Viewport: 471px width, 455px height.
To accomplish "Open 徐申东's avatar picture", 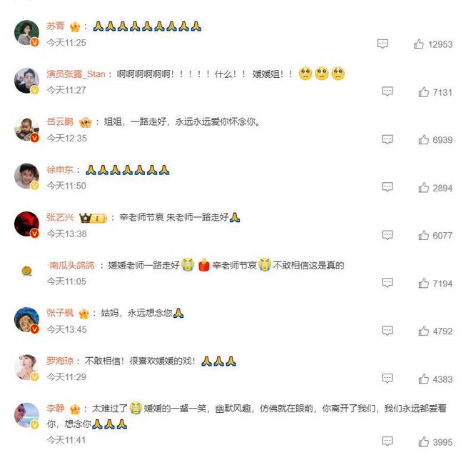I will click(26, 176).
